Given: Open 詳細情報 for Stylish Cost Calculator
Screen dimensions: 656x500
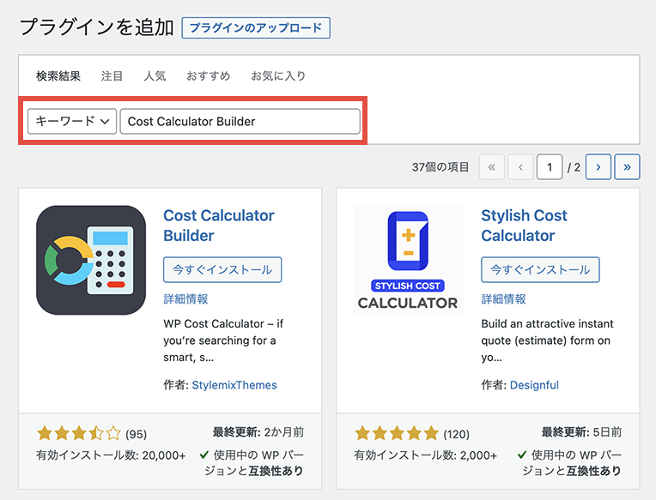Looking at the screenshot, I should (x=503, y=299).
